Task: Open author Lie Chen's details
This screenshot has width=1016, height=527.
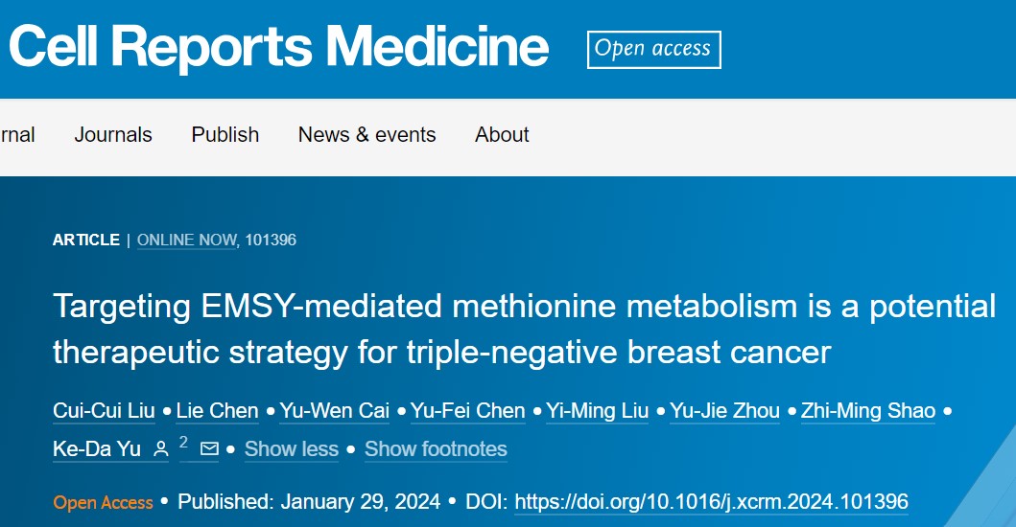Action: tap(217, 410)
